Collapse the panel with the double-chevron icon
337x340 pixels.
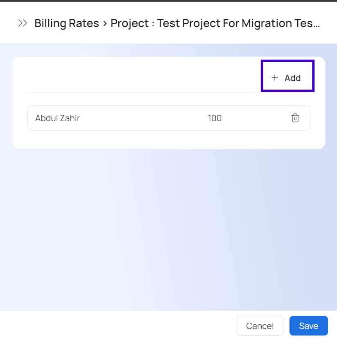pos(23,23)
